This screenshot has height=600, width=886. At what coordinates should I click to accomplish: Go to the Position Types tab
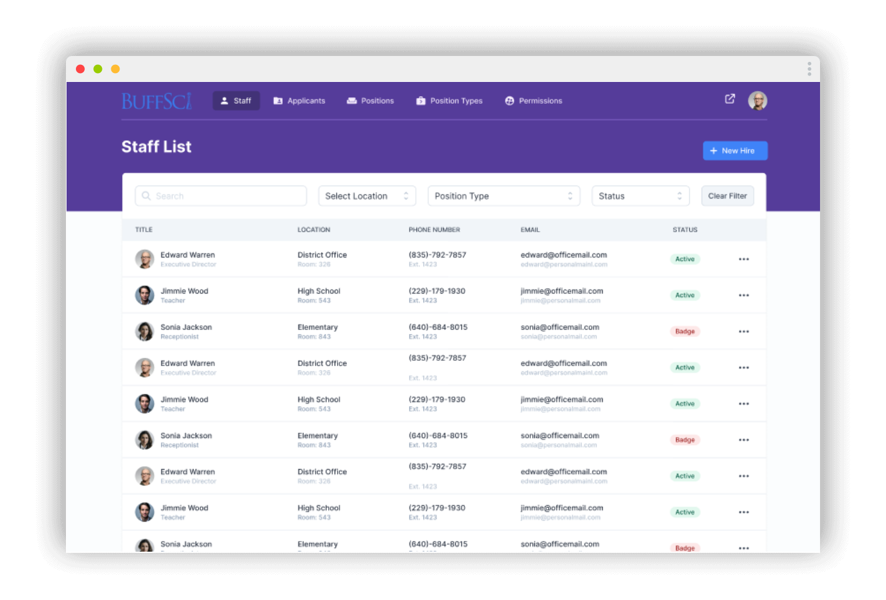[449, 101]
